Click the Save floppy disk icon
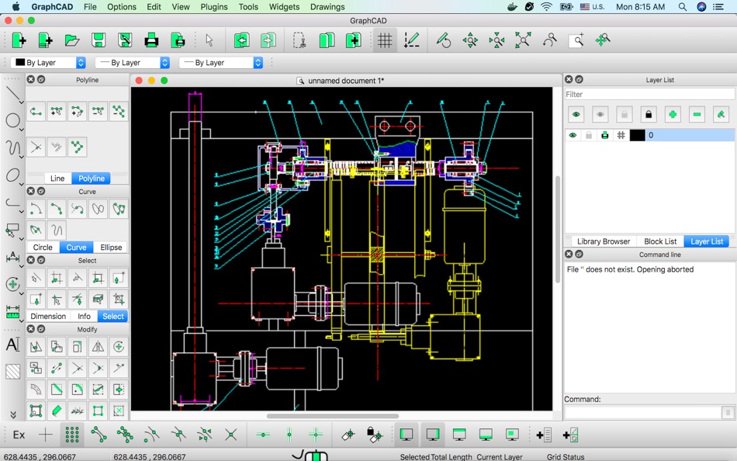Screen dimensions: 737x461 pyautogui.click(x=99, y=40)
